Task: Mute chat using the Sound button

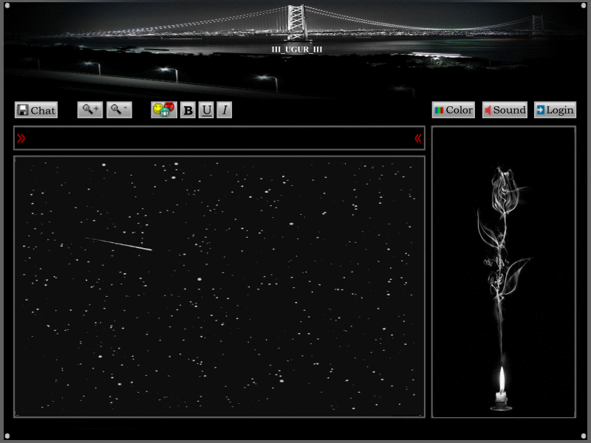Action: point(505,110)
